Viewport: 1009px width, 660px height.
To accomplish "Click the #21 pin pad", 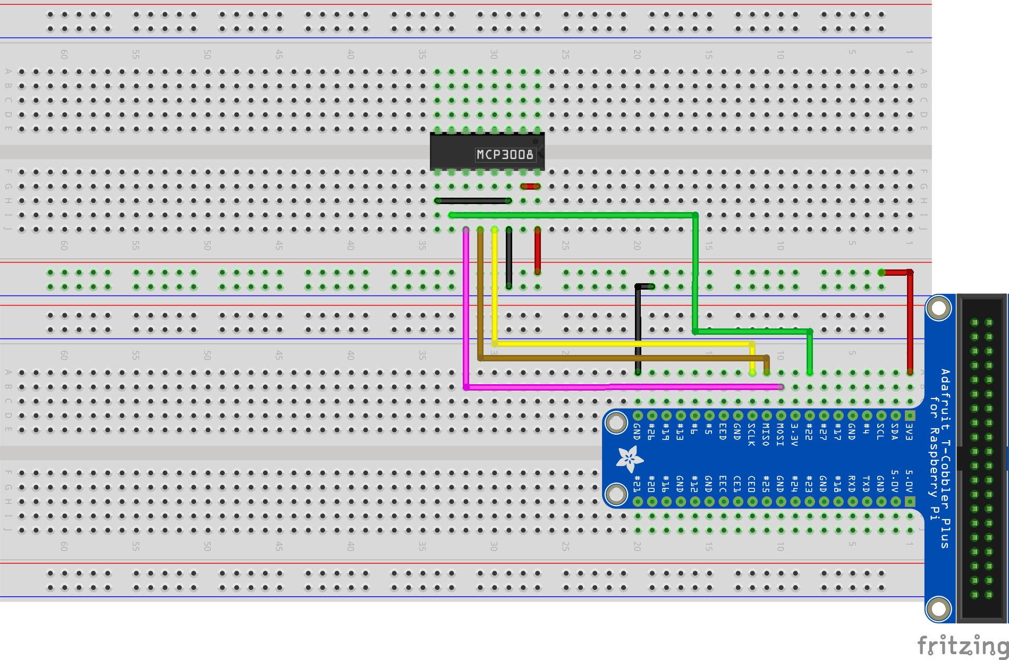I will (638, 502).
